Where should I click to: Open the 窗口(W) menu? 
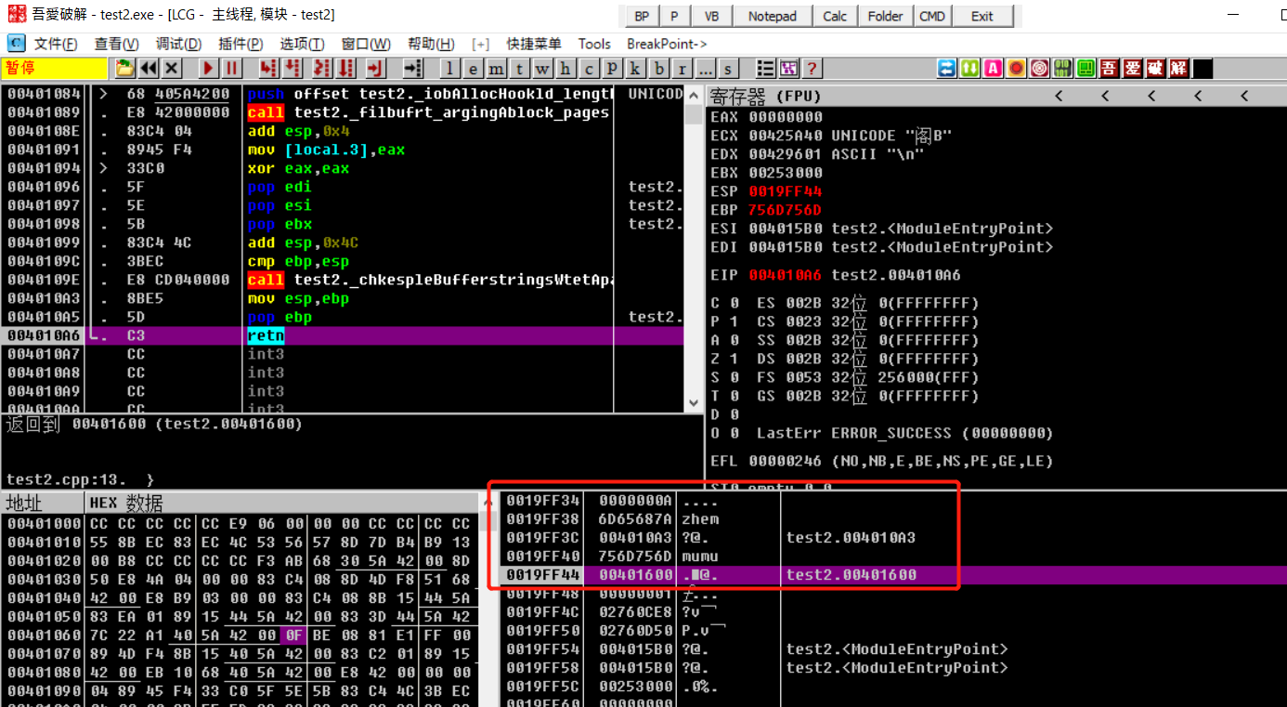366,44
